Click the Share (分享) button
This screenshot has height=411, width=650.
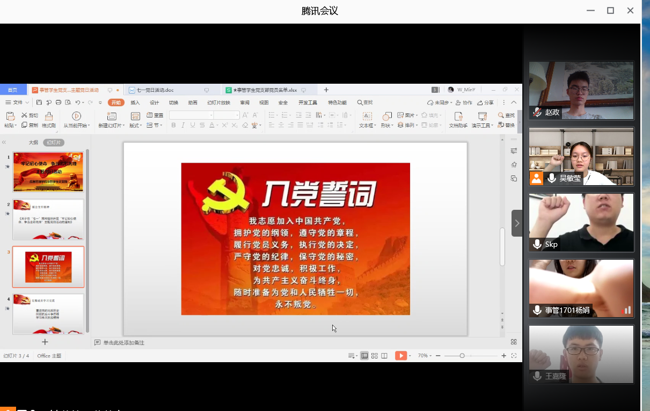pos(485,102)
